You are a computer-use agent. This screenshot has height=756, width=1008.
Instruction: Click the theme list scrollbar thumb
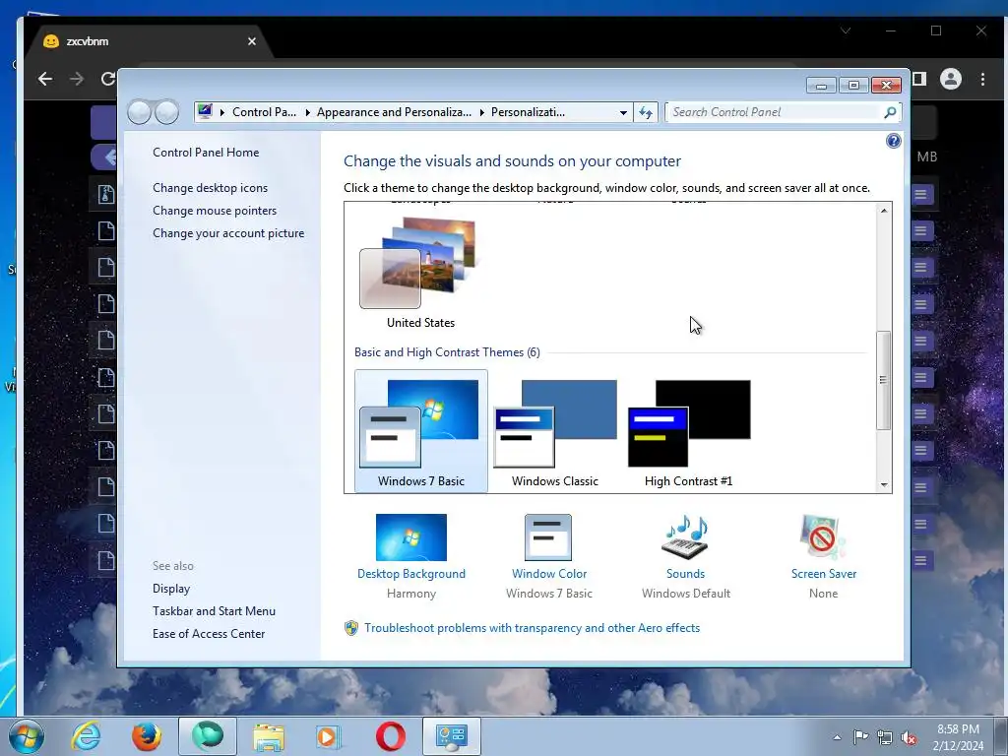coord(884,380)
